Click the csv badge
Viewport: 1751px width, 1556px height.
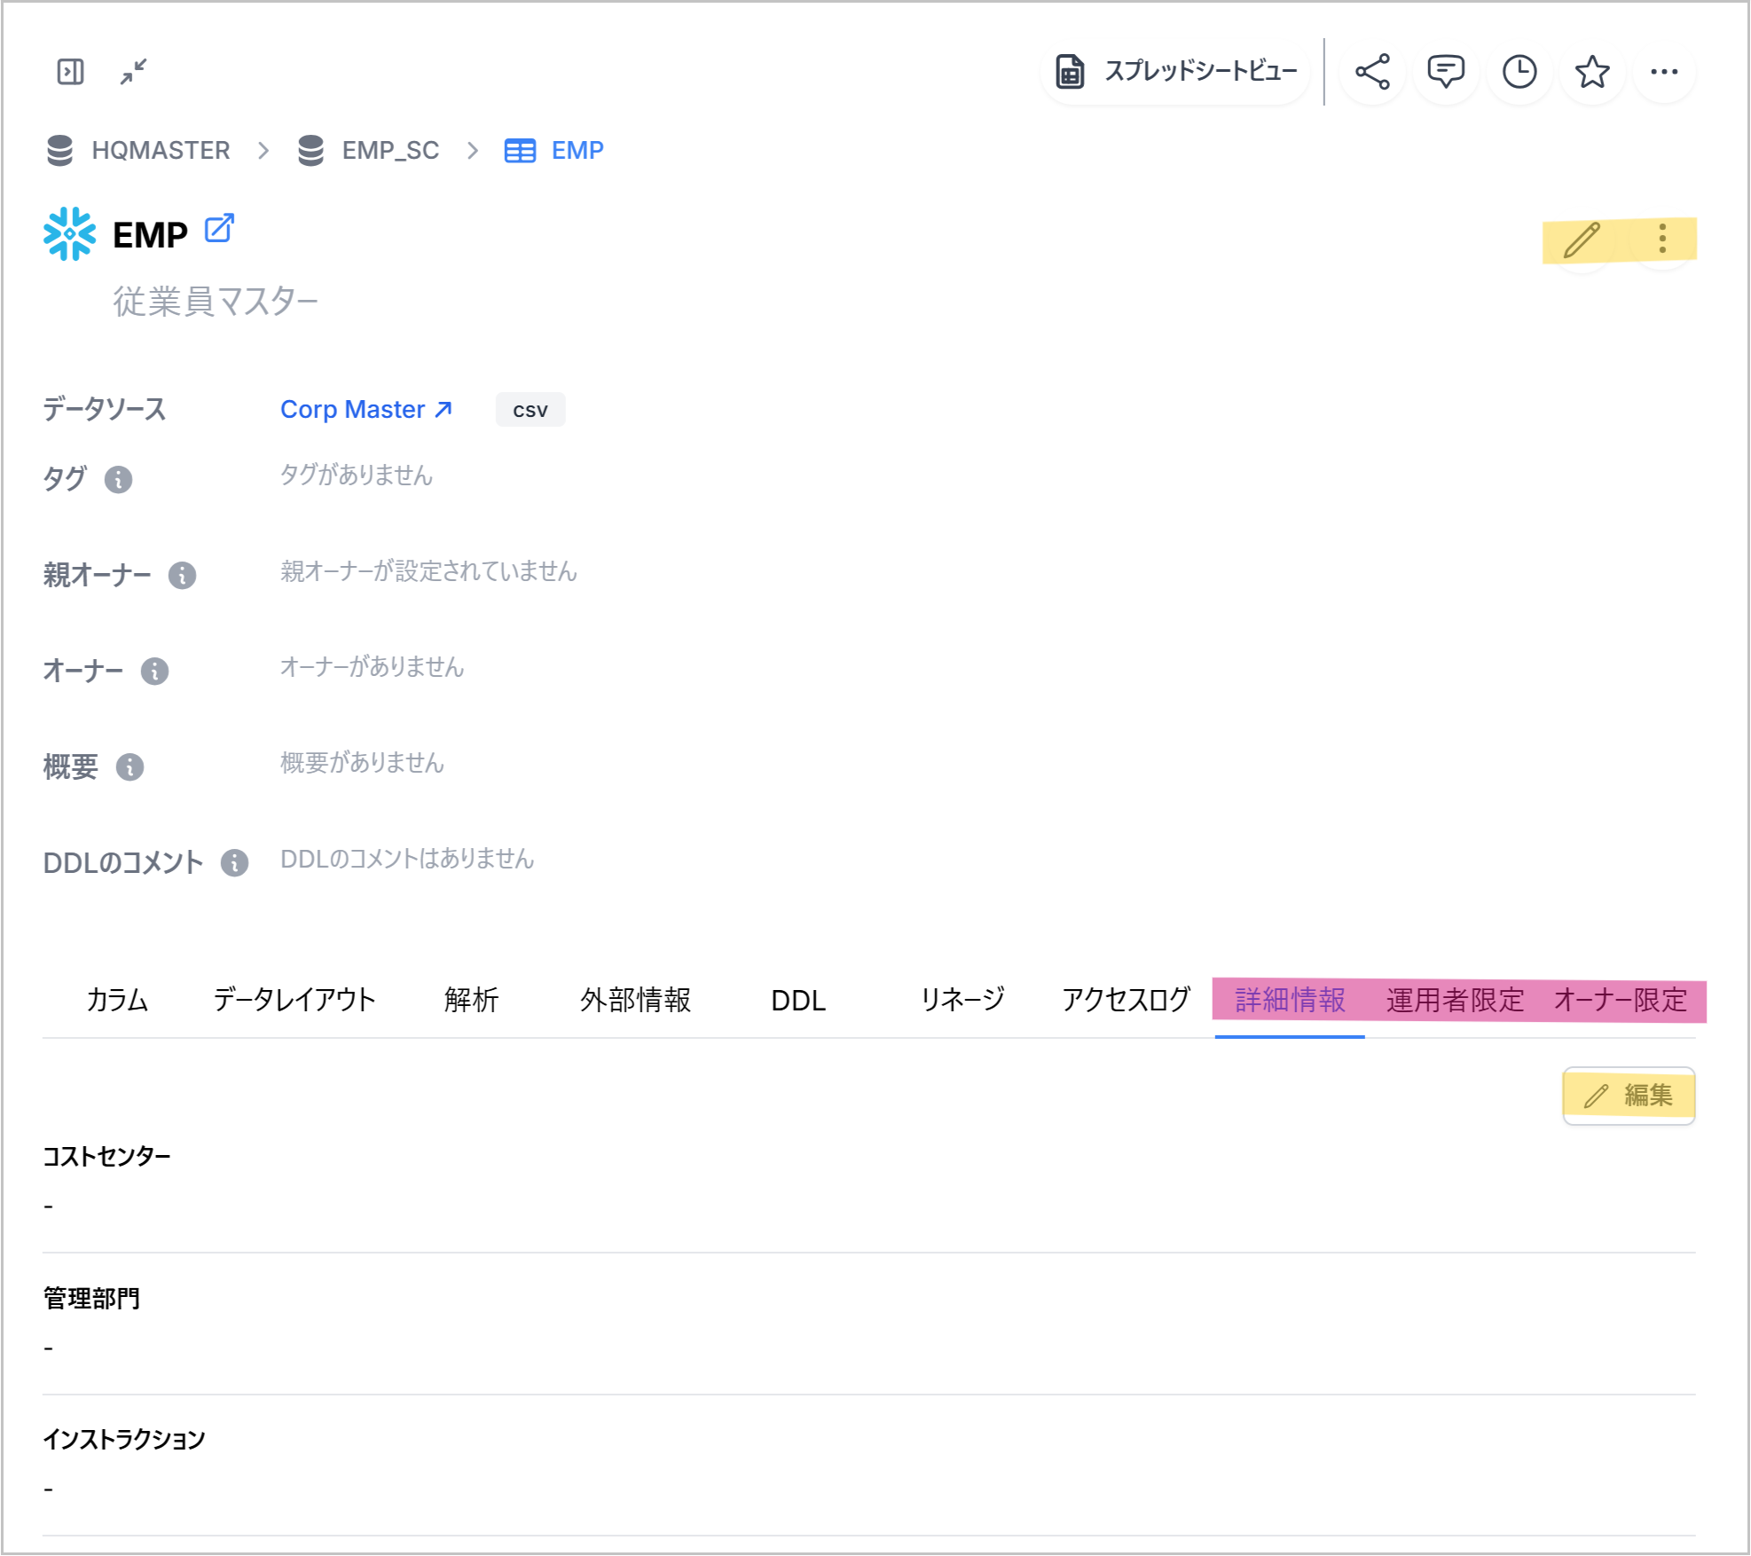click(x=530, y=410)
